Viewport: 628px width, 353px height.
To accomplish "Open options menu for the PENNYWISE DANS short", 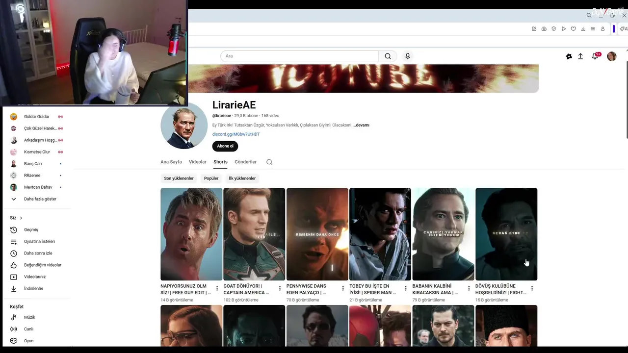I will pyautogui.click(x=343, y=288).
